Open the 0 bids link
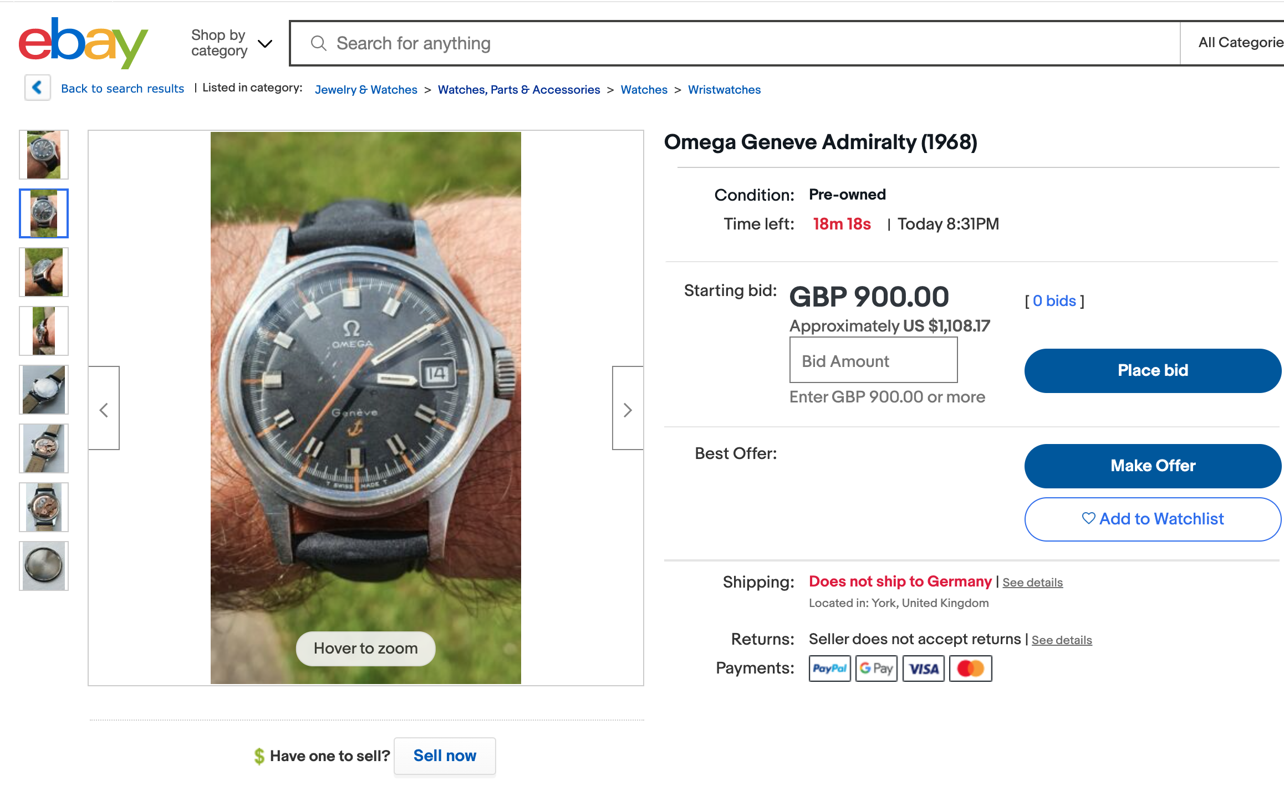The height and width of the screenshot is (806, 1284). 1054,301
